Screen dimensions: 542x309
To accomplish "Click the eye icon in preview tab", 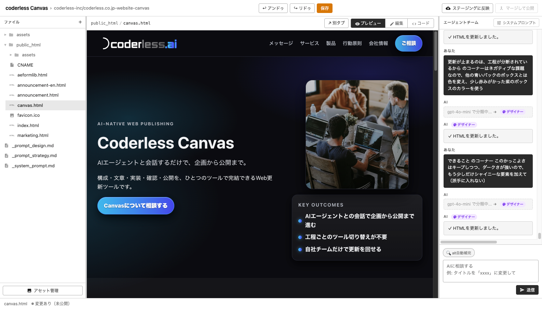I will coord(357,24).
